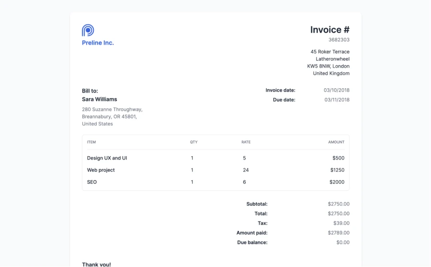Select the Web project line item

click(x=101, y=170)
